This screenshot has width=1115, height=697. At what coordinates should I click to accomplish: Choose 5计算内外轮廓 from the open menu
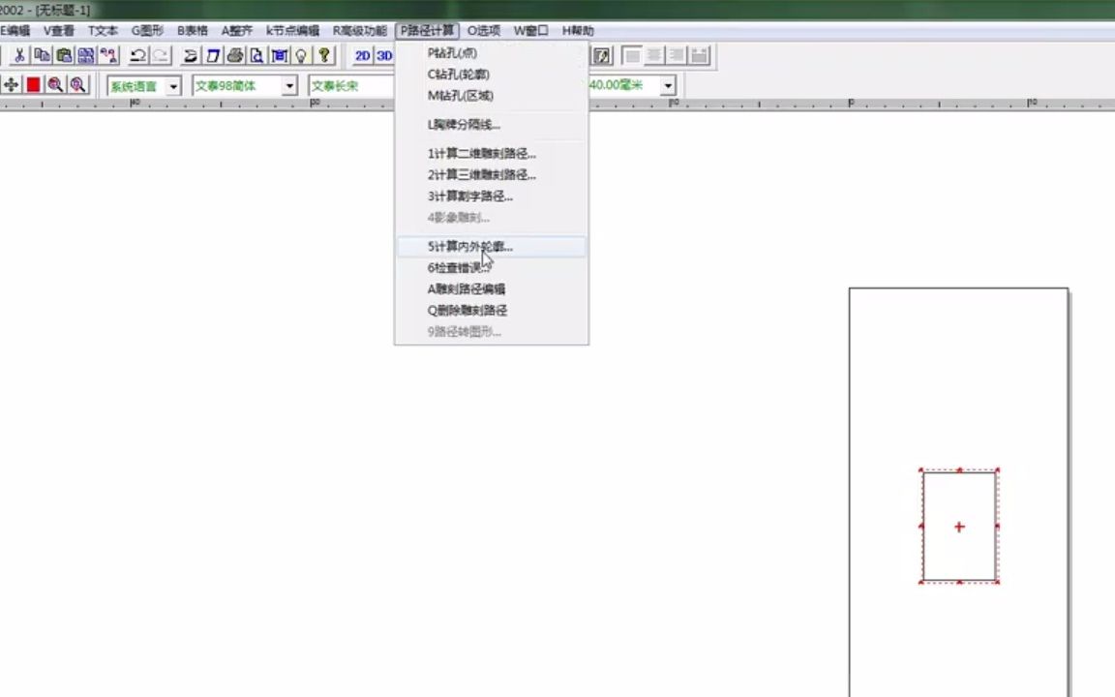click(x=469, y=246)
